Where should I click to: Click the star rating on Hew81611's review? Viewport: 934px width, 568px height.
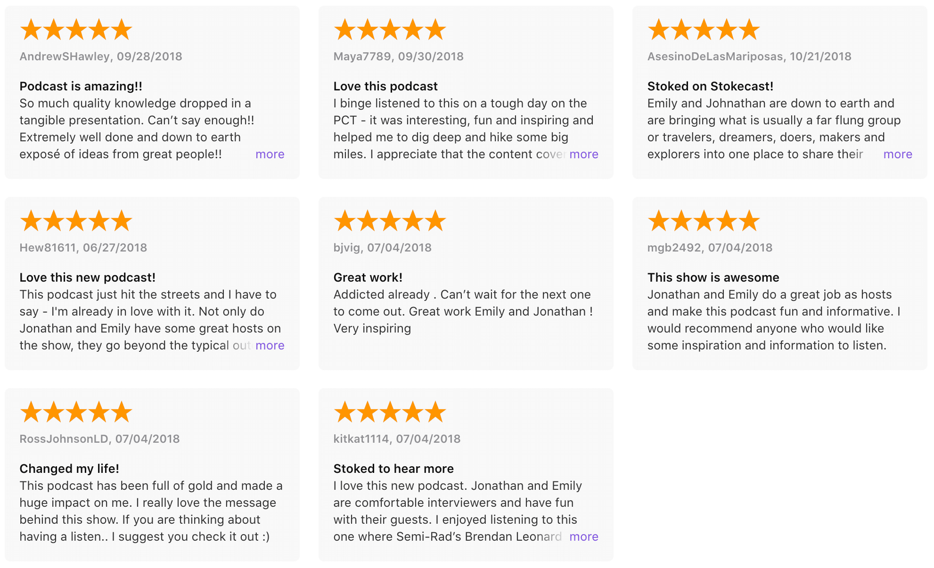tap(76, 221)
